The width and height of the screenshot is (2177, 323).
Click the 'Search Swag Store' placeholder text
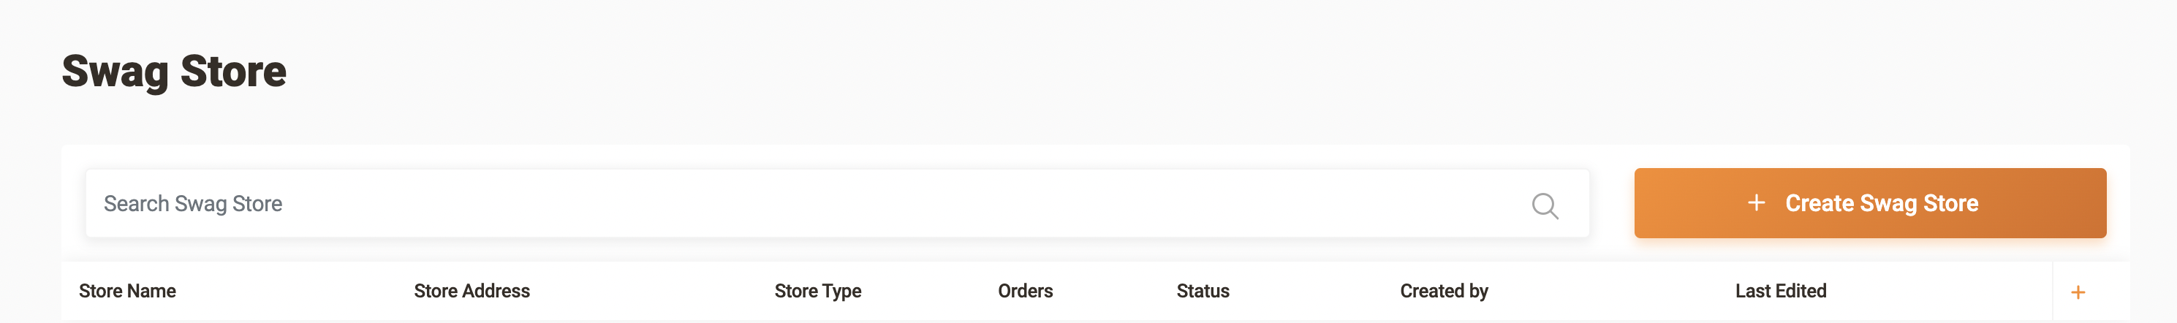click(x=193, y=204)
